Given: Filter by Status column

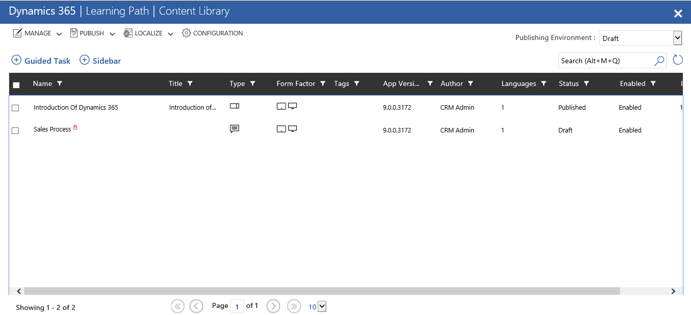Looking at the screenshot, I should pos(587,83).
